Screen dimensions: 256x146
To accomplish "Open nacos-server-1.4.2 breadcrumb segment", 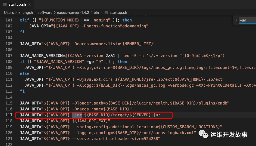I will point(73,12).
